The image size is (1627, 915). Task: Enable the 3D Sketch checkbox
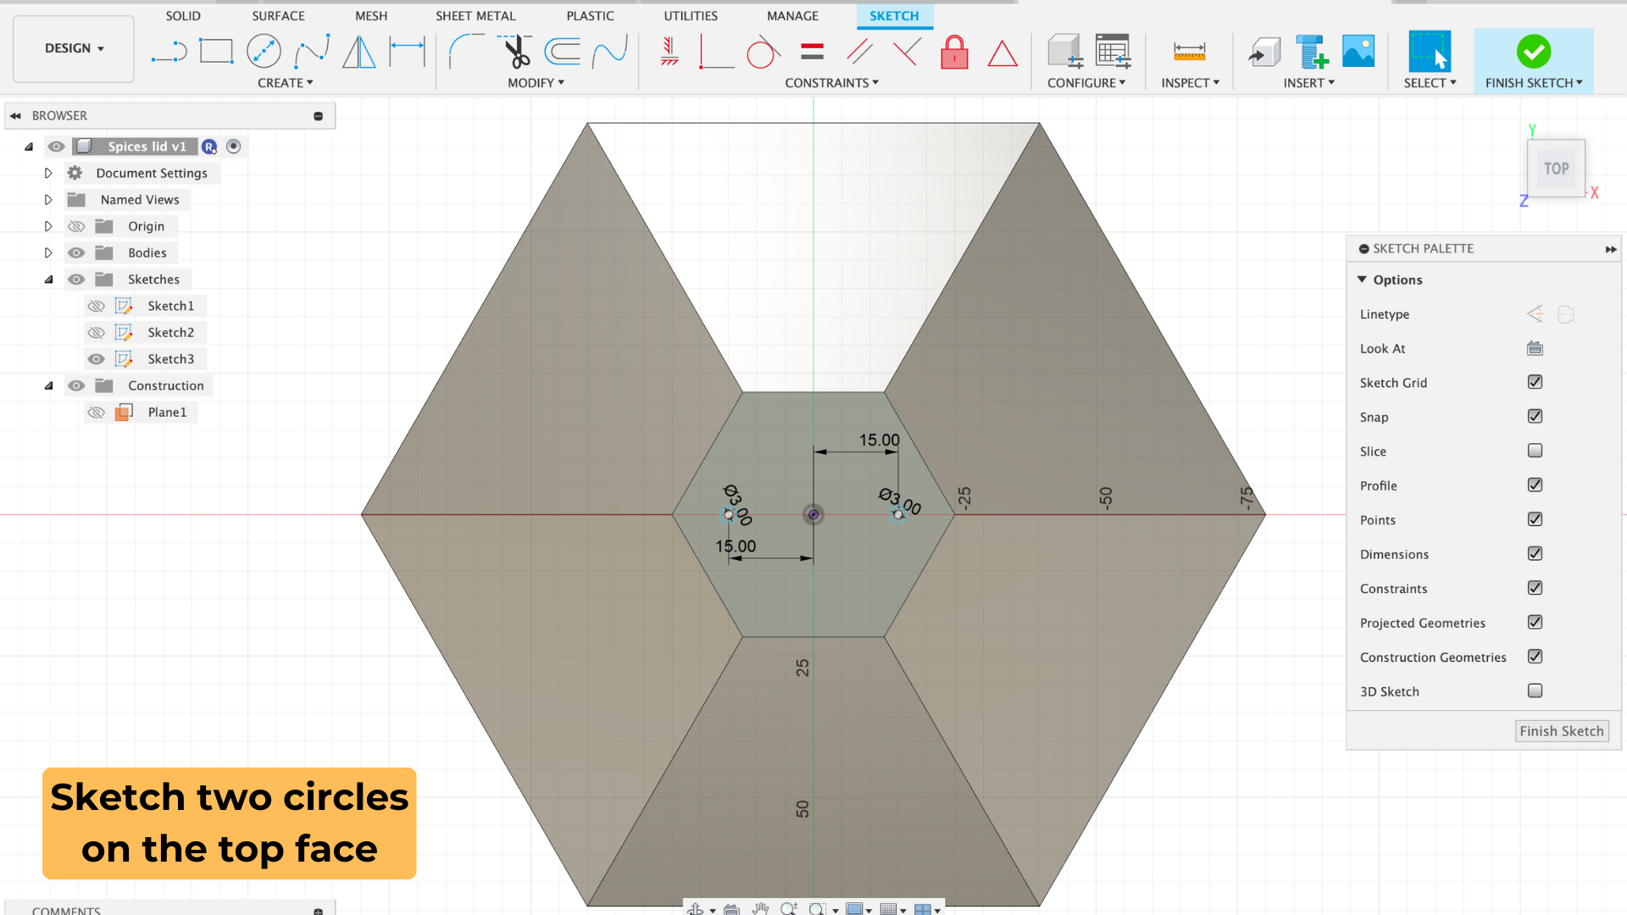point(1535,691)
